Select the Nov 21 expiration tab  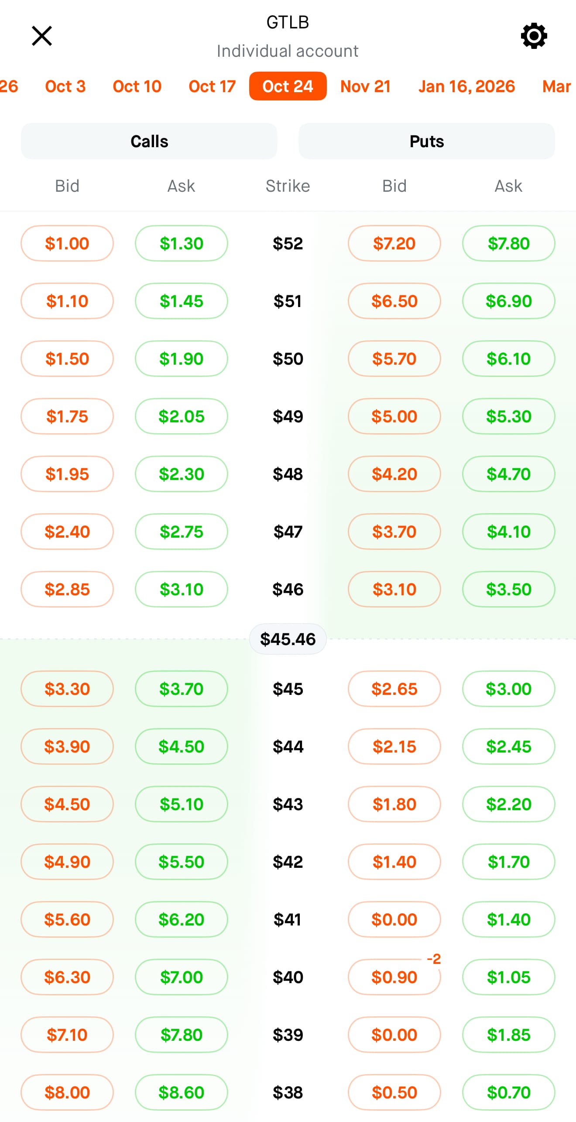coord(366,86)
